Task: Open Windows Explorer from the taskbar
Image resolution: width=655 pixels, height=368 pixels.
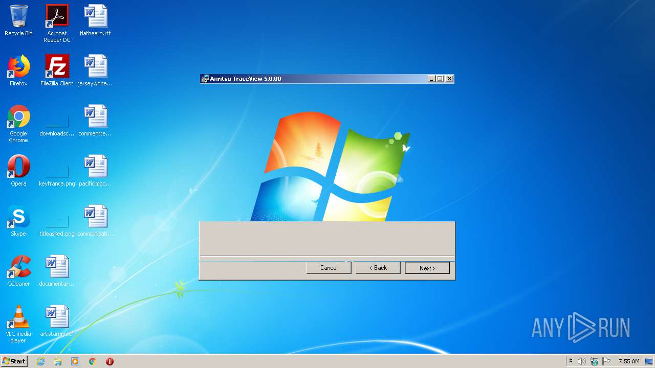Action: point(58,361)
